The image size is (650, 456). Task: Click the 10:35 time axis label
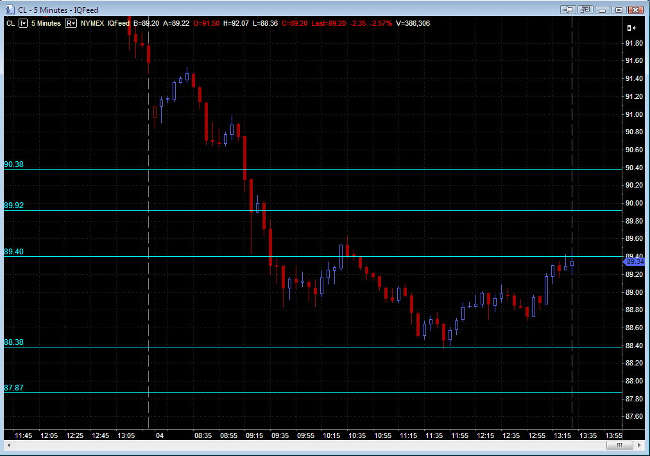[357, 435]
